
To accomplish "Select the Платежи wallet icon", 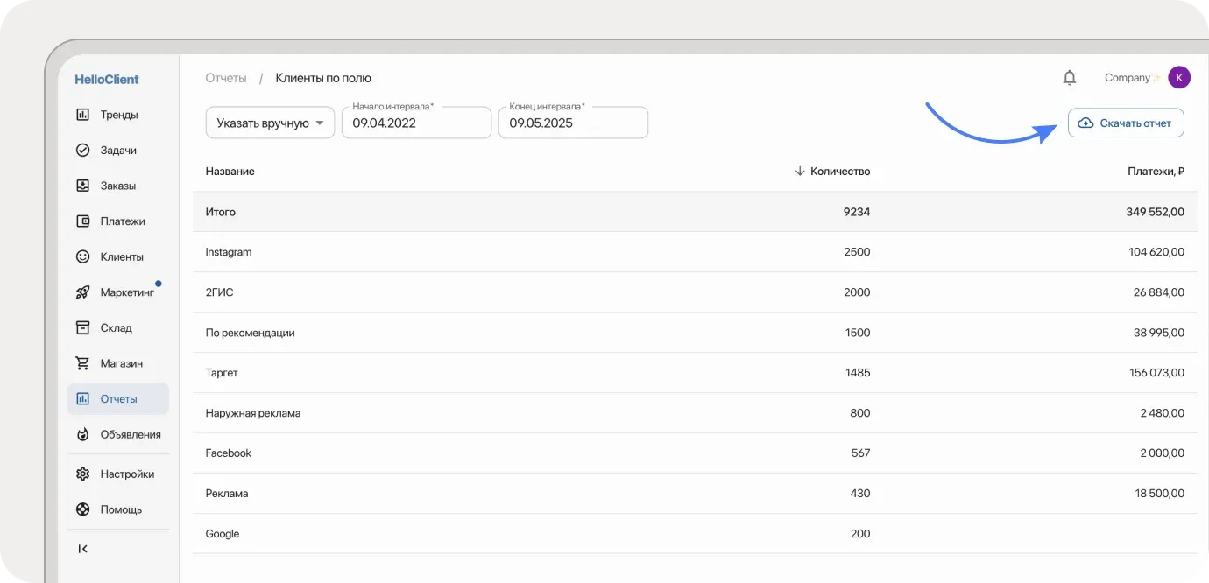I will pos(83,221).
